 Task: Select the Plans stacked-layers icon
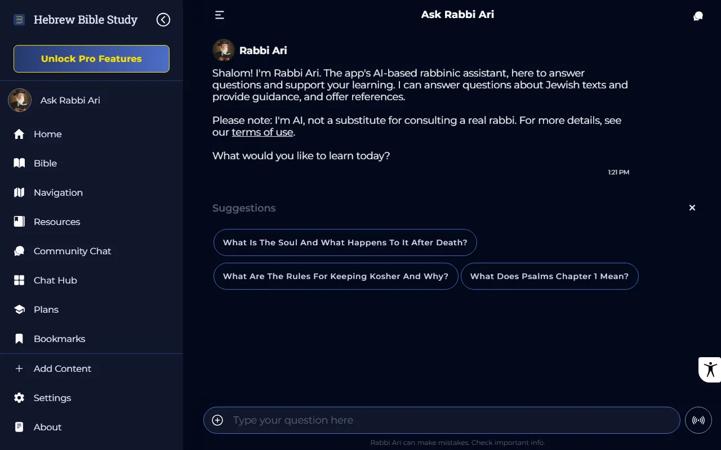point(19,309)
